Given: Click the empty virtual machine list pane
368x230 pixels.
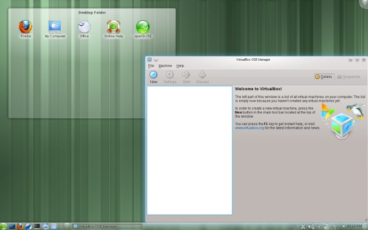Looking at the screenshot, I should (x=190, y=150).
